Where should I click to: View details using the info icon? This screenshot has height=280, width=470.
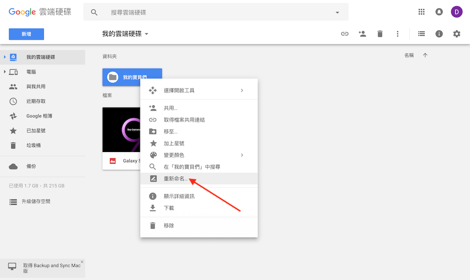tap(439, 33)
